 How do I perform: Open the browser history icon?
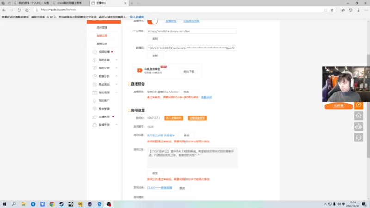(x=351, y=10)
